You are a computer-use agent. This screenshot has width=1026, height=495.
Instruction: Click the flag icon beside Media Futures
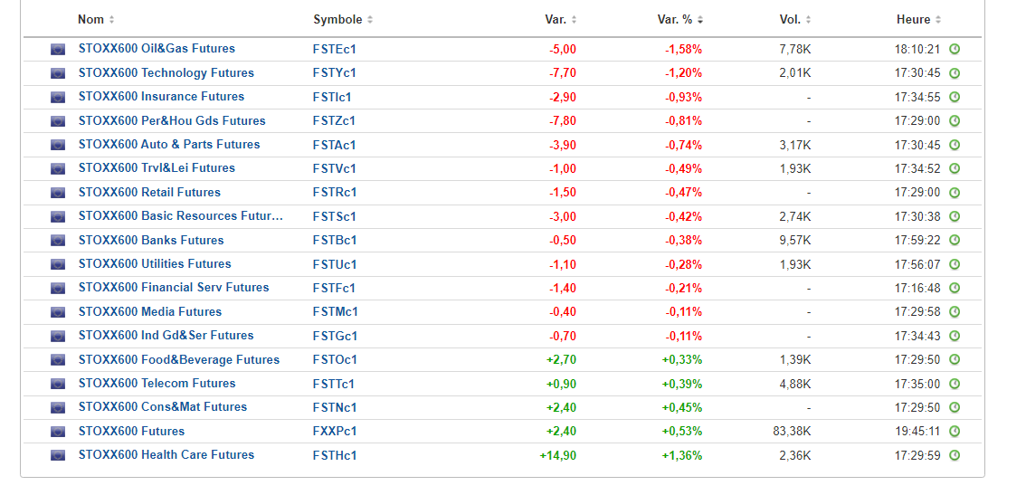[x=58, y=312]
